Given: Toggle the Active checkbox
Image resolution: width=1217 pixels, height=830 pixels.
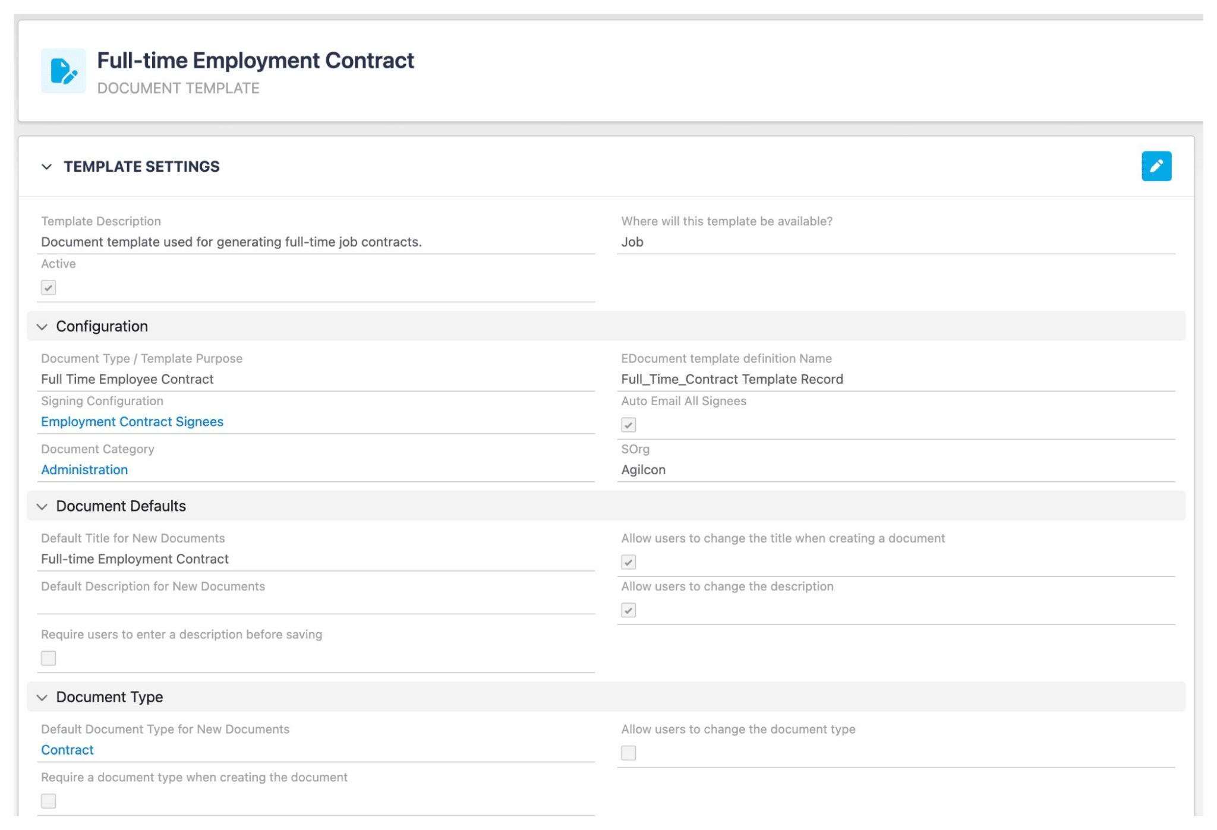Looking at the screenshot, I should [48, 288].
